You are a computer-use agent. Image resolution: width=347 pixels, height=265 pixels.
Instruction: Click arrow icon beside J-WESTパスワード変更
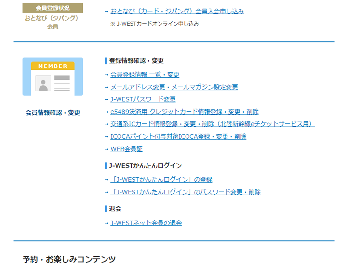click(107, 100)
